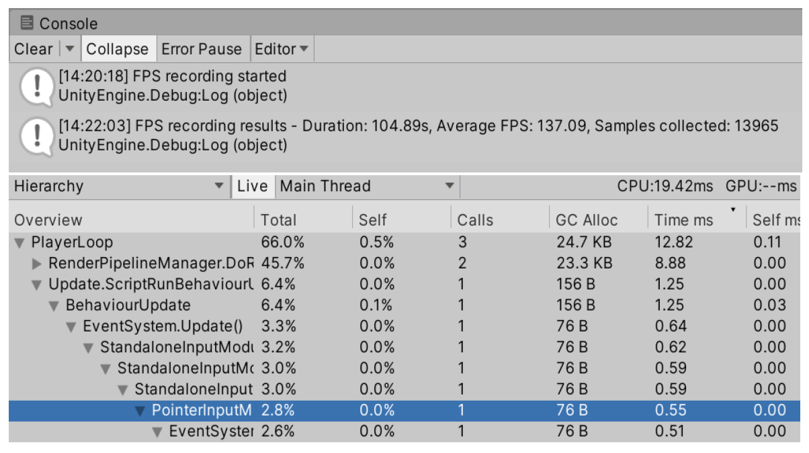Open the Clear options dropdown arrow
This screenshot has height=453, width=809.
[70, 49]
